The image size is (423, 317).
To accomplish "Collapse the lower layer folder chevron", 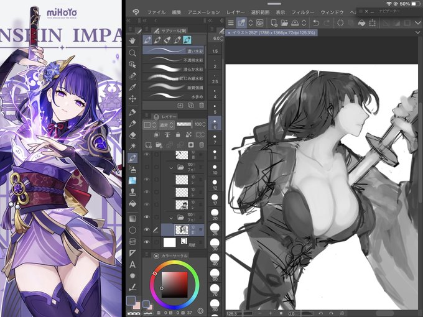I will coord(171,218).
